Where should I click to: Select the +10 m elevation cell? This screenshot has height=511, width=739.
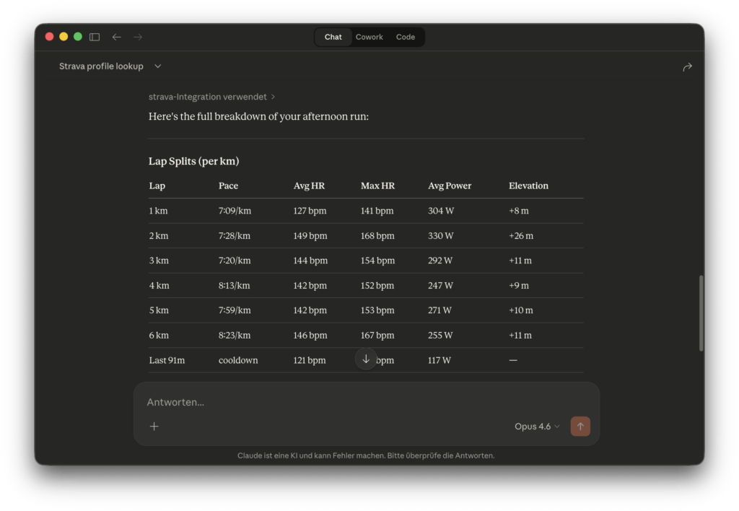pos(521,310)
